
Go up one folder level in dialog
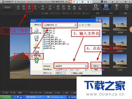83,25
